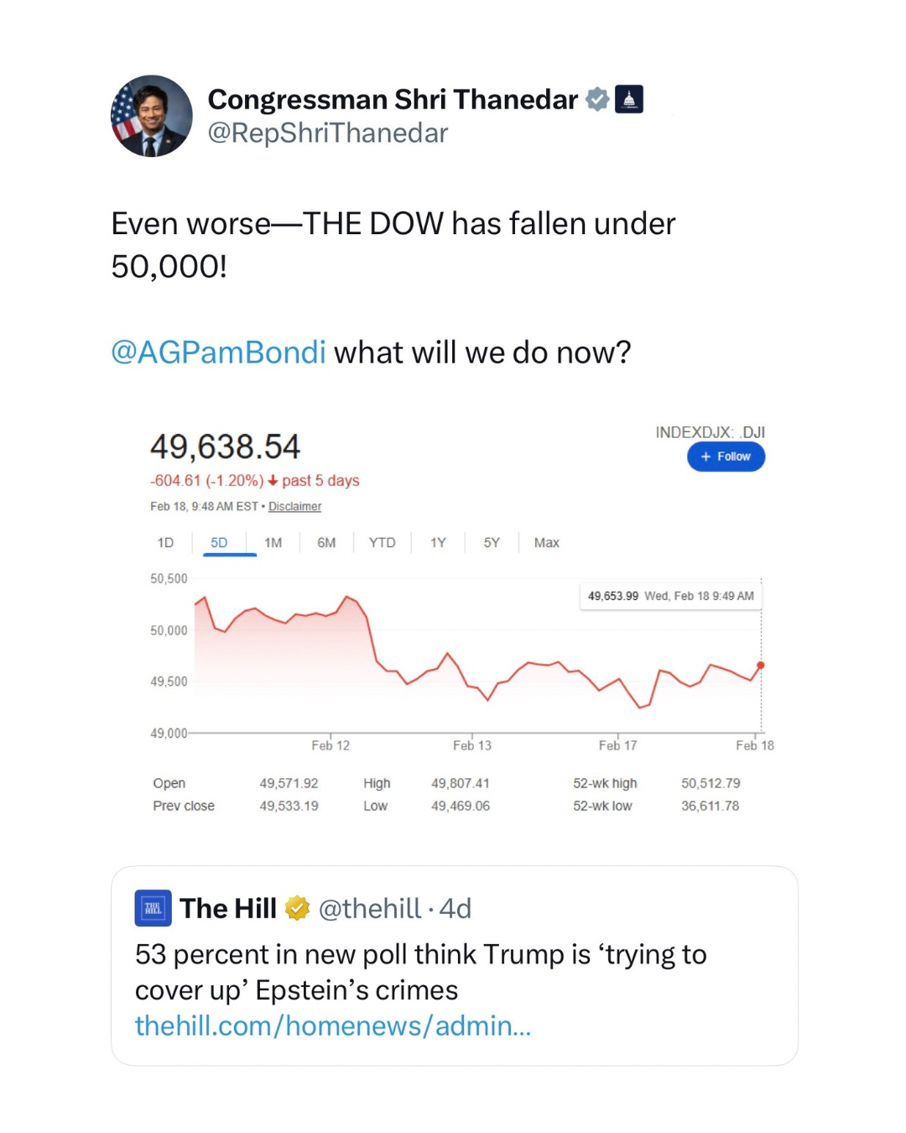
Task: Show the YTD chart range
Action: [x=382, y=543]
